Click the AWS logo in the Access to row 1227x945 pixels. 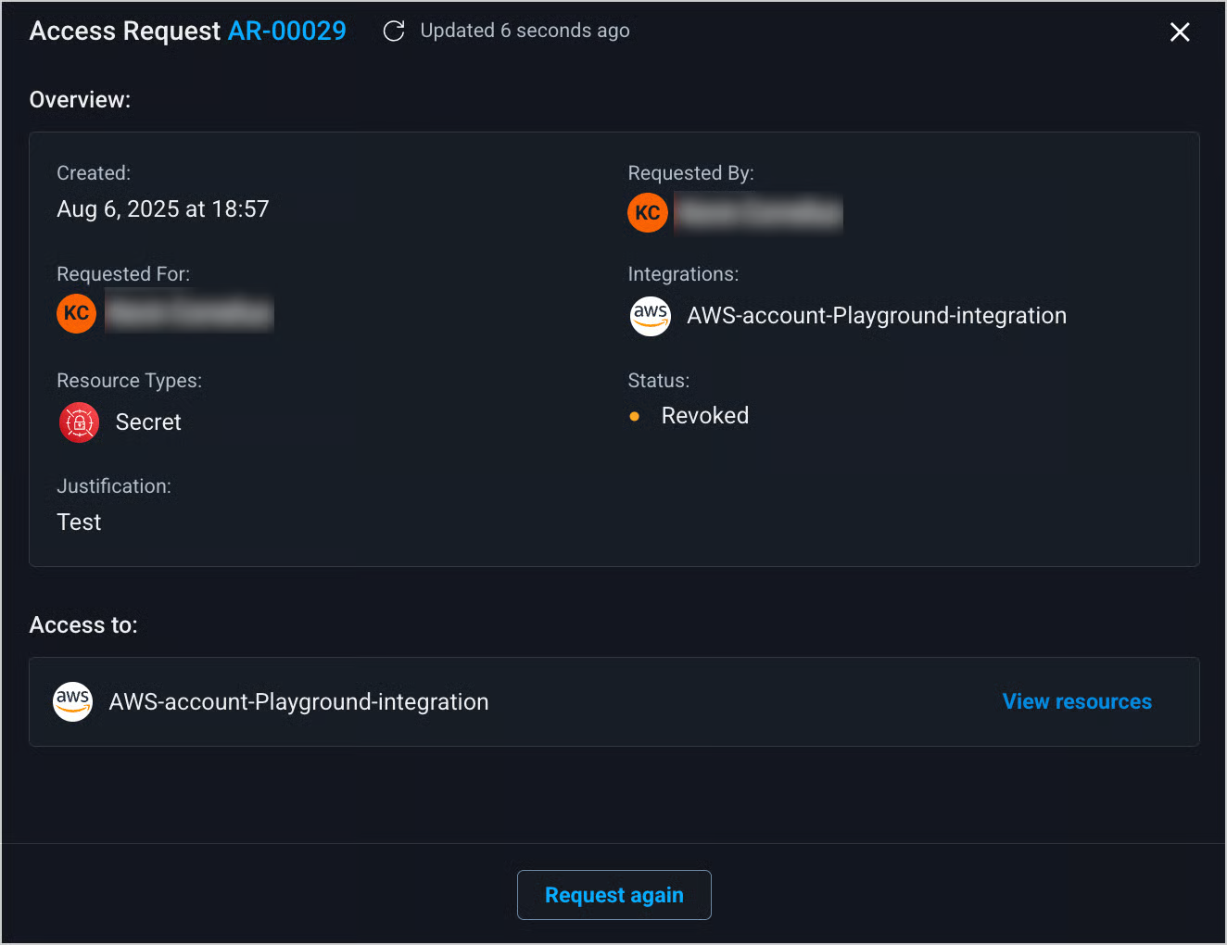click(73, 702)
